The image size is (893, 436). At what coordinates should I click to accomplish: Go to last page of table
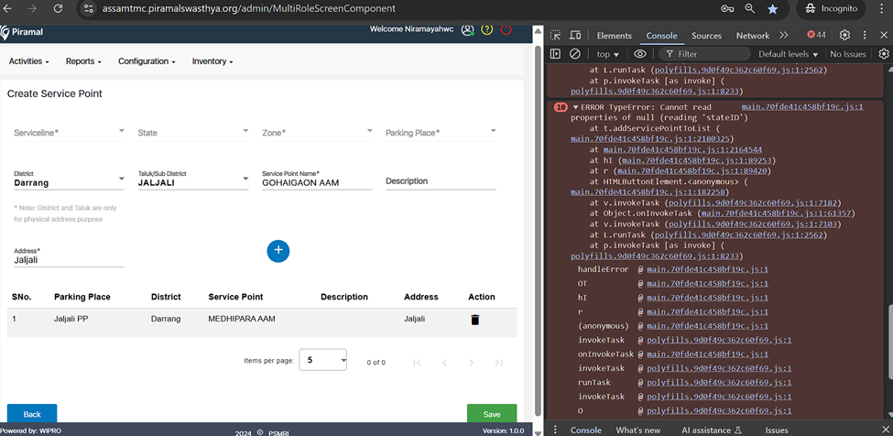pos(499,362)
